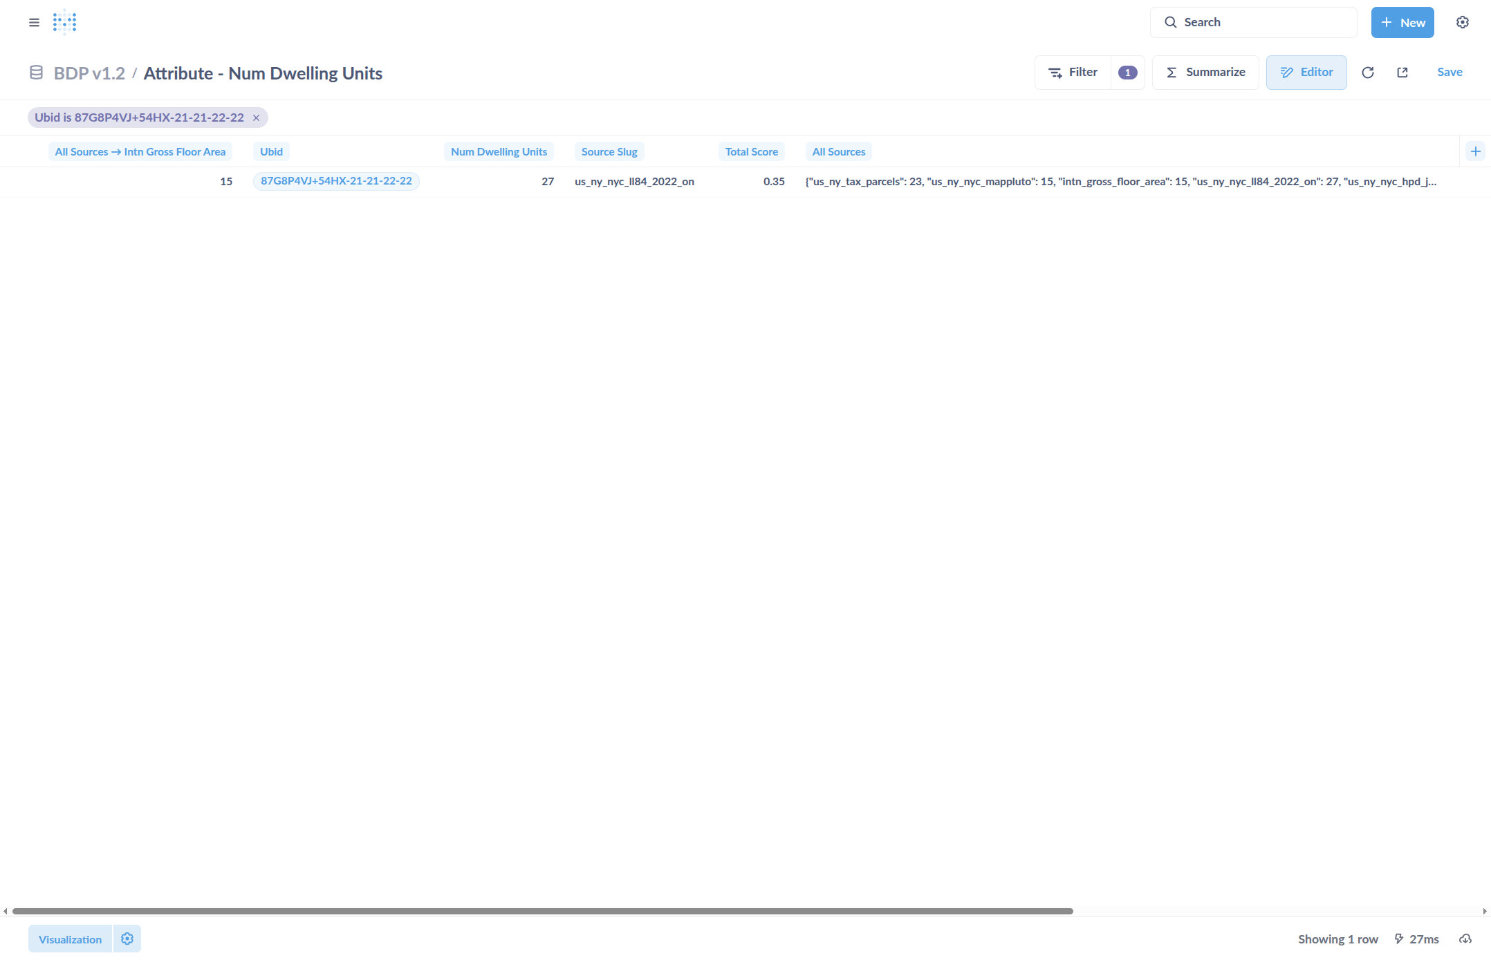The image size is (1491, 960).
Task: Save the question
Action: pyautogui.click(x=1449, y=73)
